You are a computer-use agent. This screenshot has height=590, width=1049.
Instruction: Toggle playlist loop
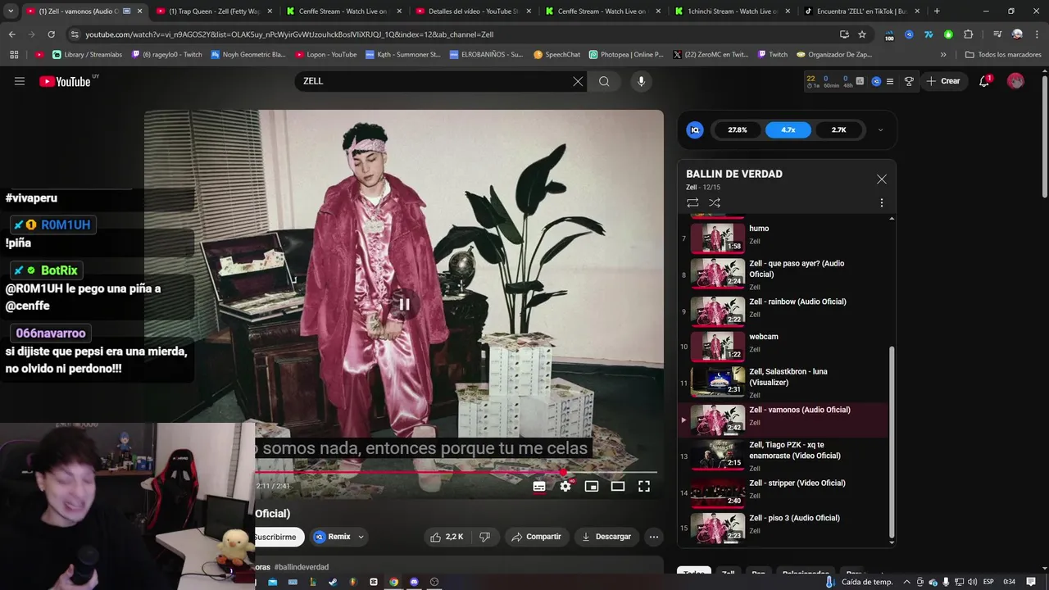[693, 202]
